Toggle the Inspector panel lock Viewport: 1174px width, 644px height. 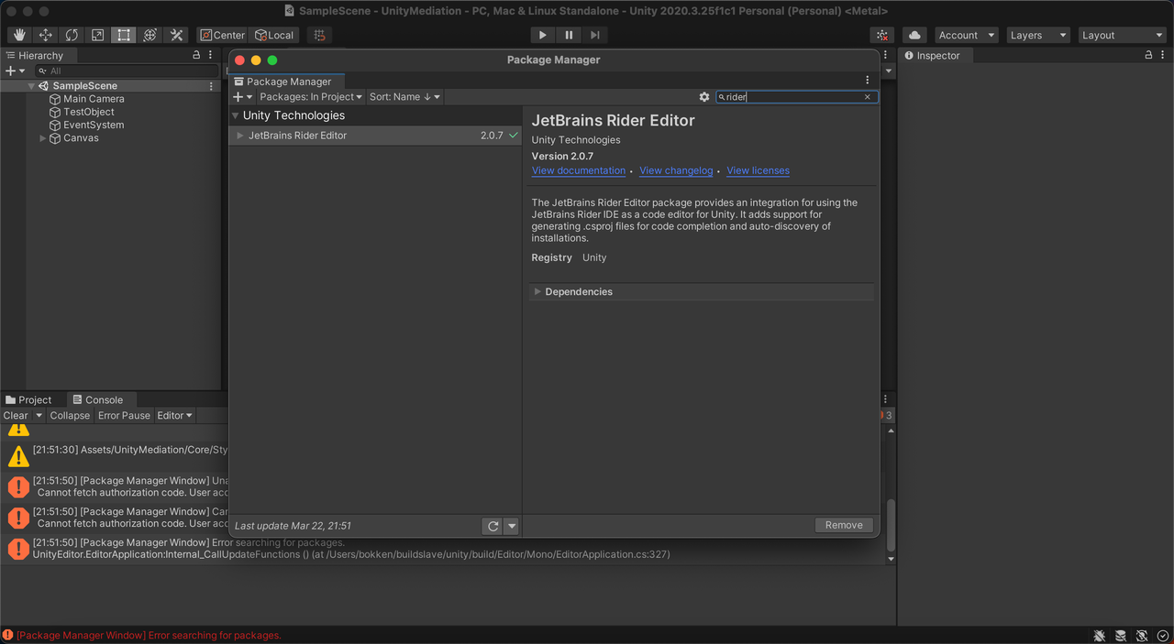point(1148,55)
